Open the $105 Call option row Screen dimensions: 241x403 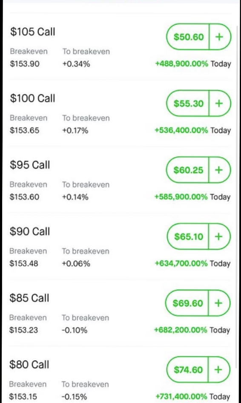tap(120, 46)
